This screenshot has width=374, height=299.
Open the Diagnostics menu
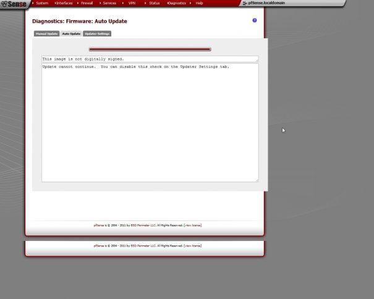tap(177, 3)
